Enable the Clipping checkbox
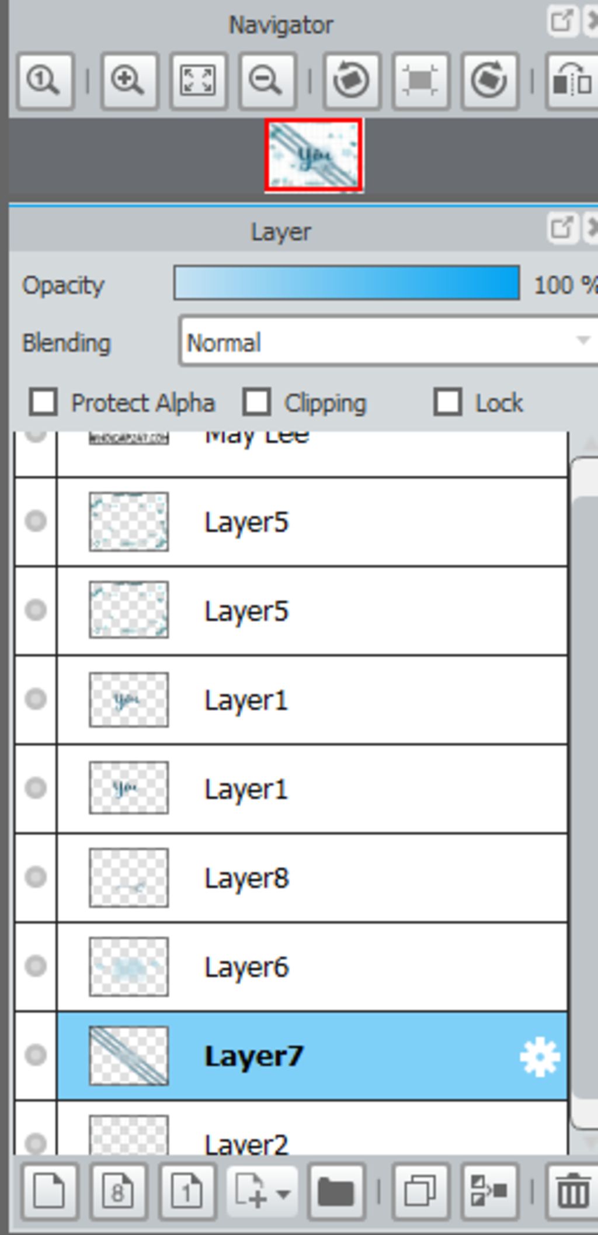Screen dimensions: 598x1235 pyautogui.click(x=257, y=402)
